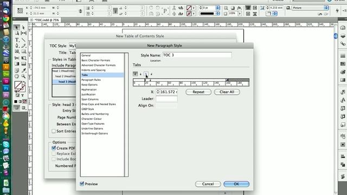Click the tab ruler at 100 mark
The image size is (347, 195).
[192, 83]
